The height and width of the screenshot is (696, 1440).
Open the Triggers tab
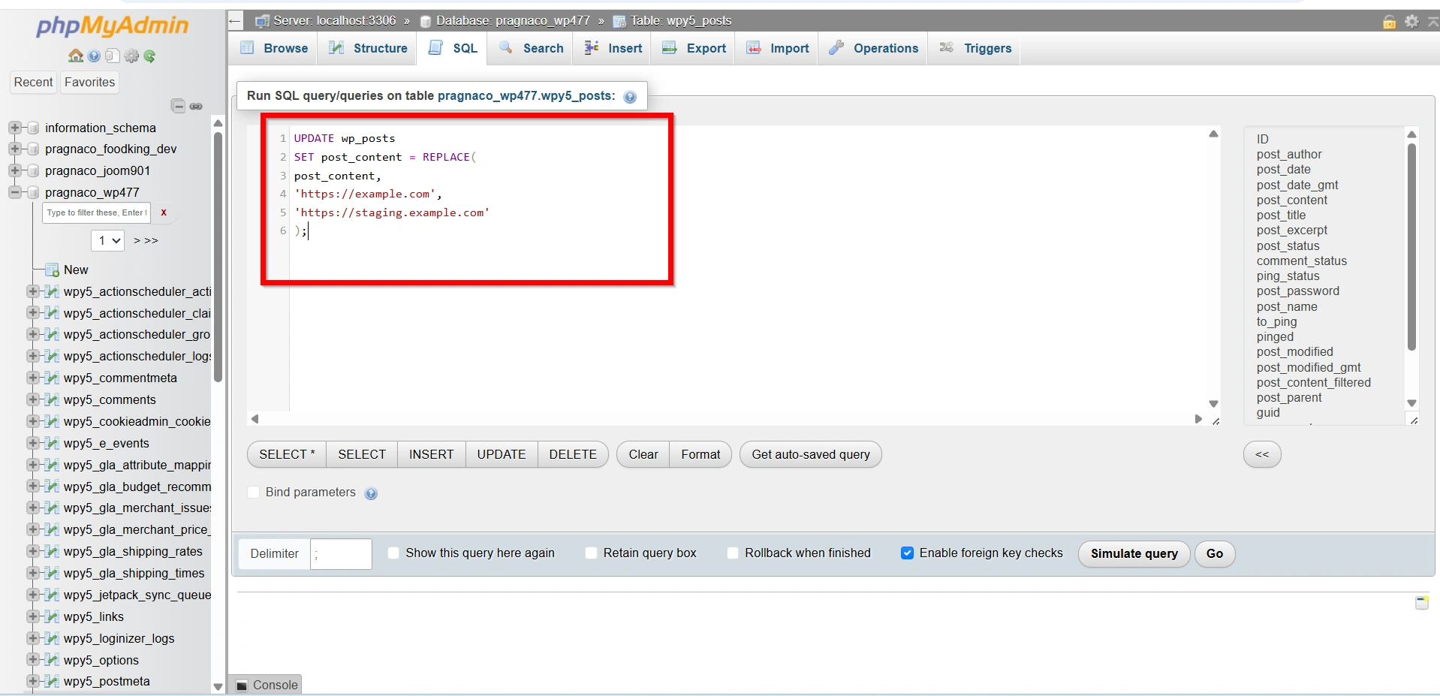coord(975,49)
